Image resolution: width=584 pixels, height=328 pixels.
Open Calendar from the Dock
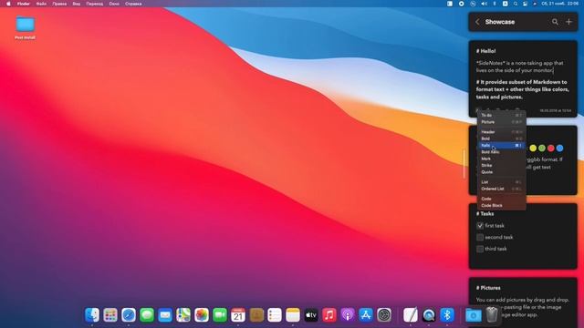coord(238,315)
